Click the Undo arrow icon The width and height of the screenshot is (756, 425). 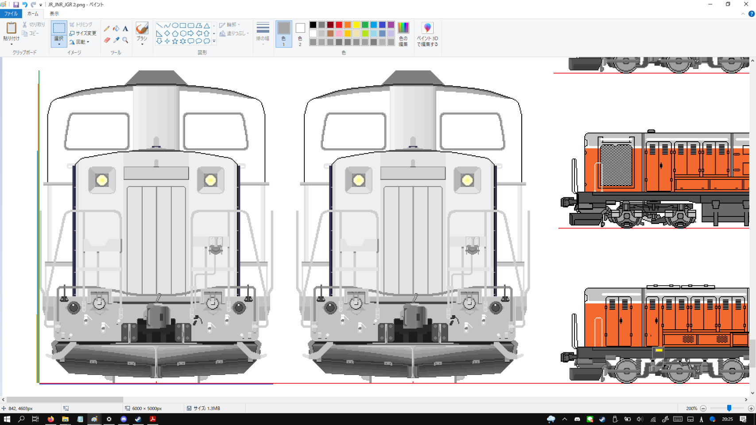(25, 4)
